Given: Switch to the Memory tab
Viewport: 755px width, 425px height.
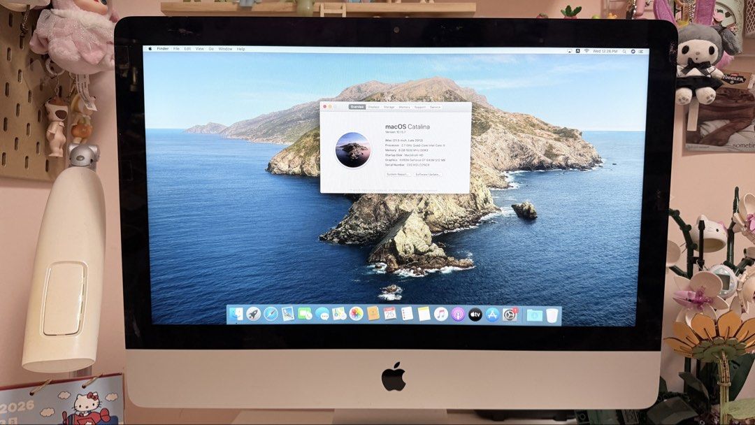Looking at the screenshot, I should point(405,107).
